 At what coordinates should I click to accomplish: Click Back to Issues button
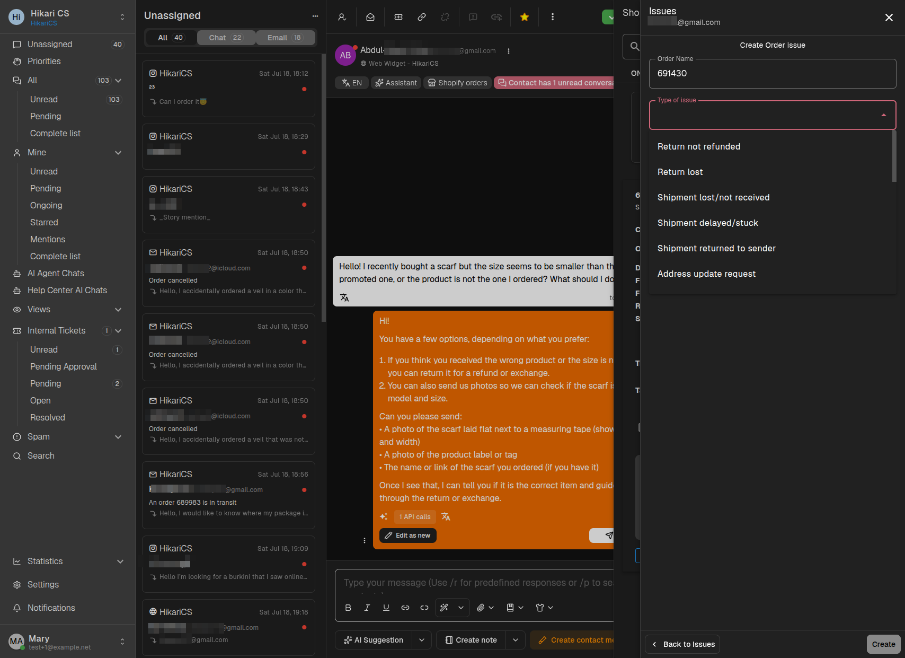pos(682,644)
